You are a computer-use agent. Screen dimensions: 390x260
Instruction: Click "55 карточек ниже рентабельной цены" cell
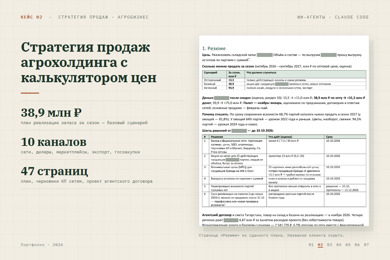(x=295, y=171)
